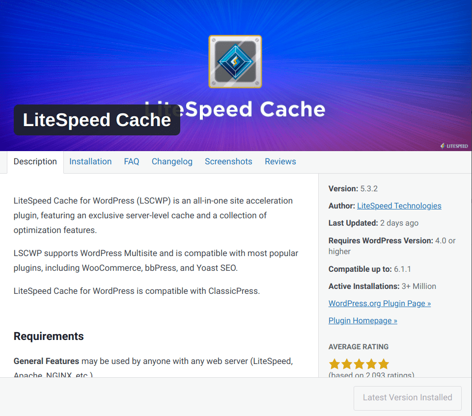This screenshot has height=416, width=472.
Task: Open the Plugin Homepage link
Action: click(x=362, y=320)
